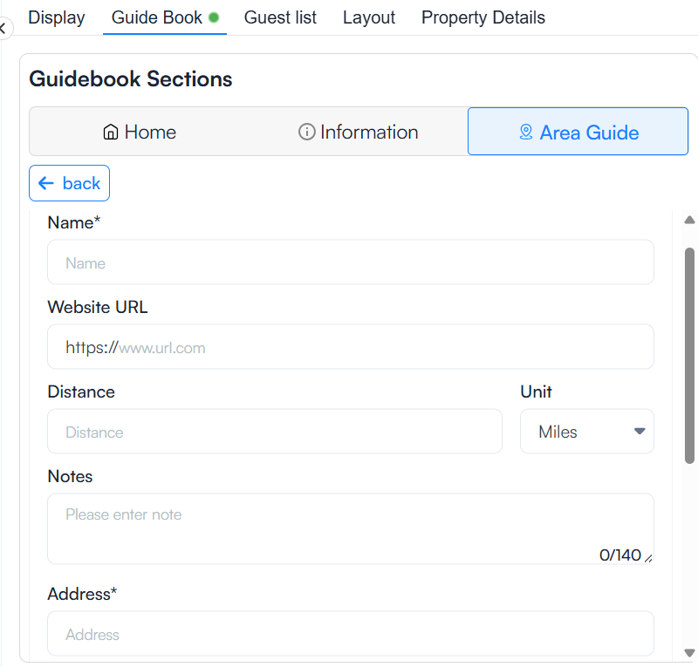698x667 pixels.
Task: Focus the Name input field
Action: tap(351, 262)
